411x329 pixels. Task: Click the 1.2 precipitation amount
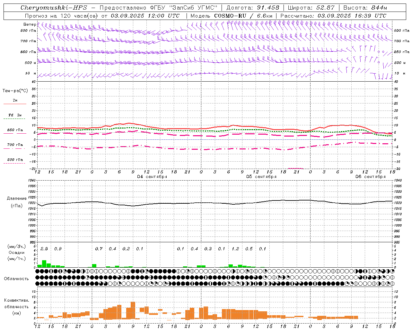(x=235, y=249)
